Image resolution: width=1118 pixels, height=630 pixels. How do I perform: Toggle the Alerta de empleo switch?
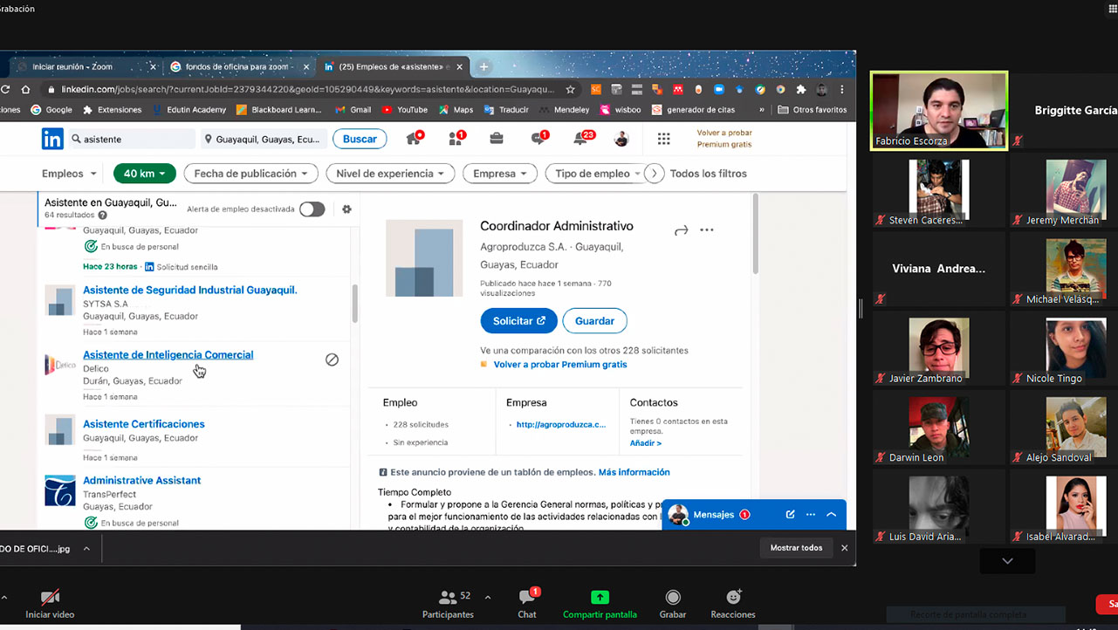pos(312,209)
